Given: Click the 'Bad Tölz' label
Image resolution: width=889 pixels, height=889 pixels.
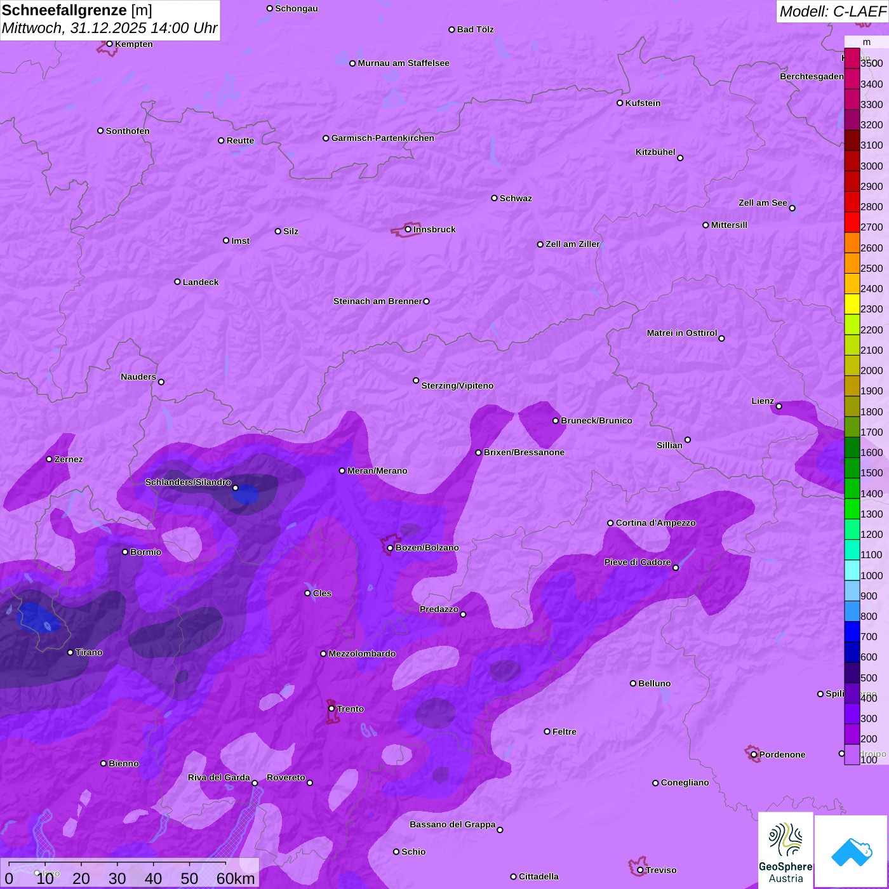Looking at the screenshot, I should click(x=476, y=29).
